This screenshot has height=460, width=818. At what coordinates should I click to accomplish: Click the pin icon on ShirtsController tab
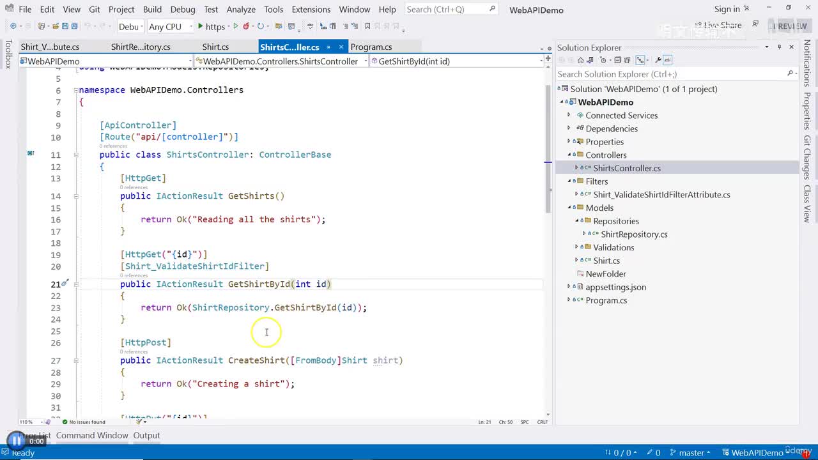pyautogui.click(x=328, y=47)
